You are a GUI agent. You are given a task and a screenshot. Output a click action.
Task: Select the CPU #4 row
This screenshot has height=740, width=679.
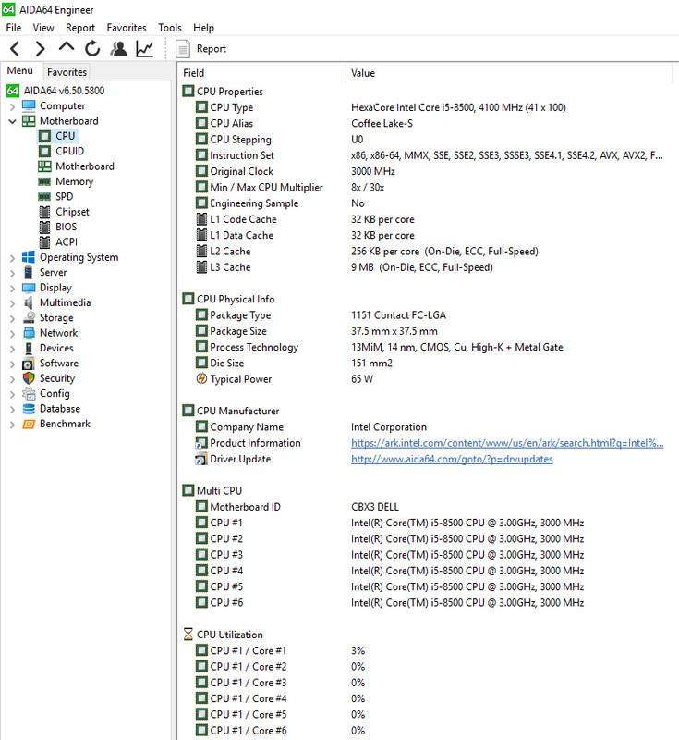click(427, 570)
